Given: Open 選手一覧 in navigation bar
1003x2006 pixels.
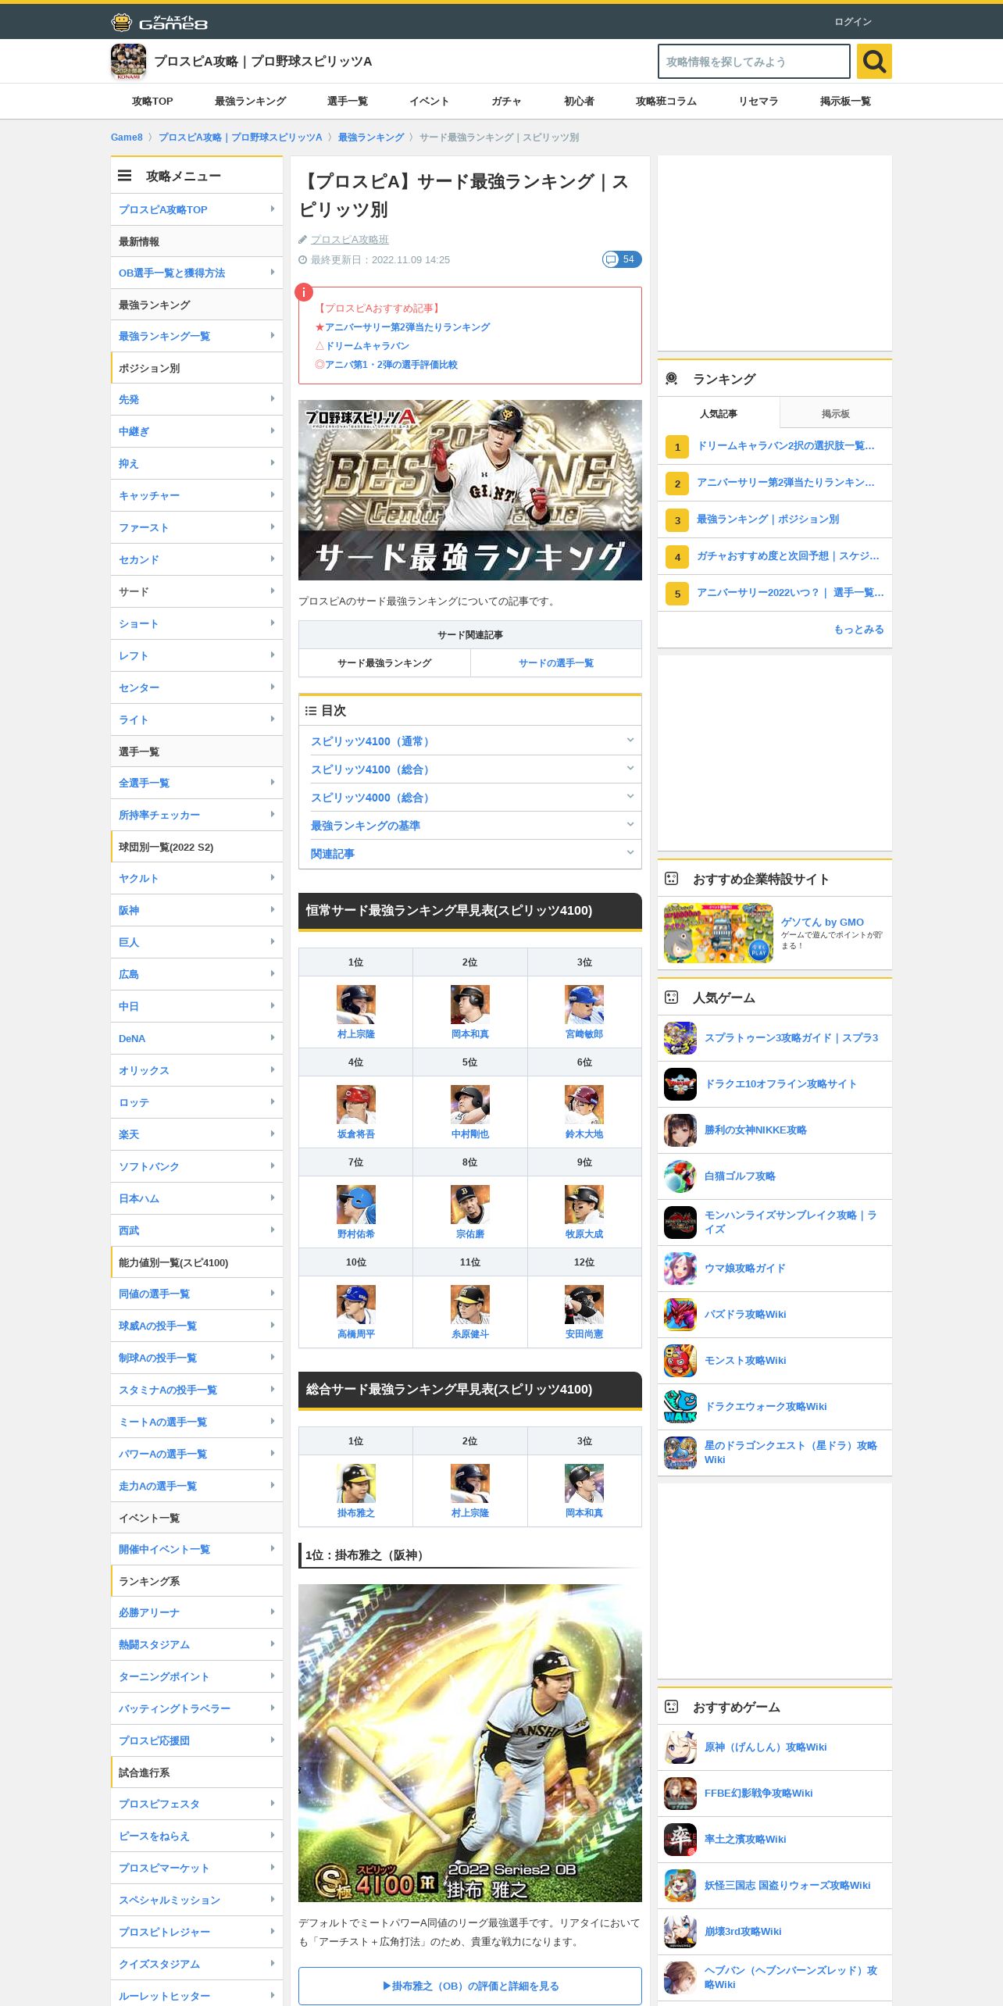Looking at the screenshot, I should point(348,102).
